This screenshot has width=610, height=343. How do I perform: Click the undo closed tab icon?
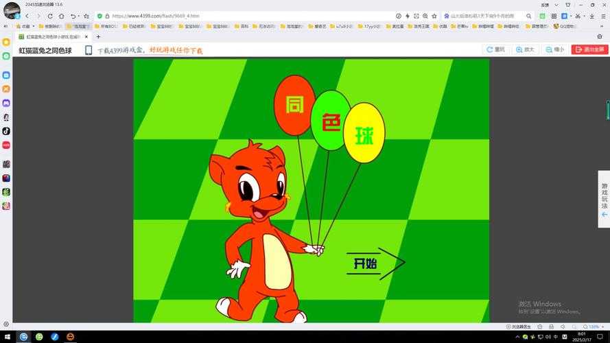[73, 16]
